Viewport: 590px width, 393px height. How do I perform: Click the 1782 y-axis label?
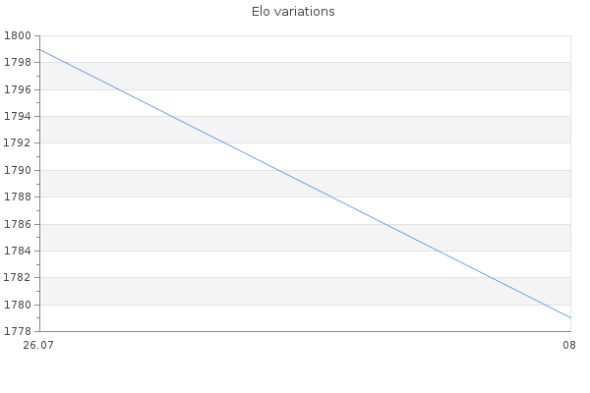18,277
